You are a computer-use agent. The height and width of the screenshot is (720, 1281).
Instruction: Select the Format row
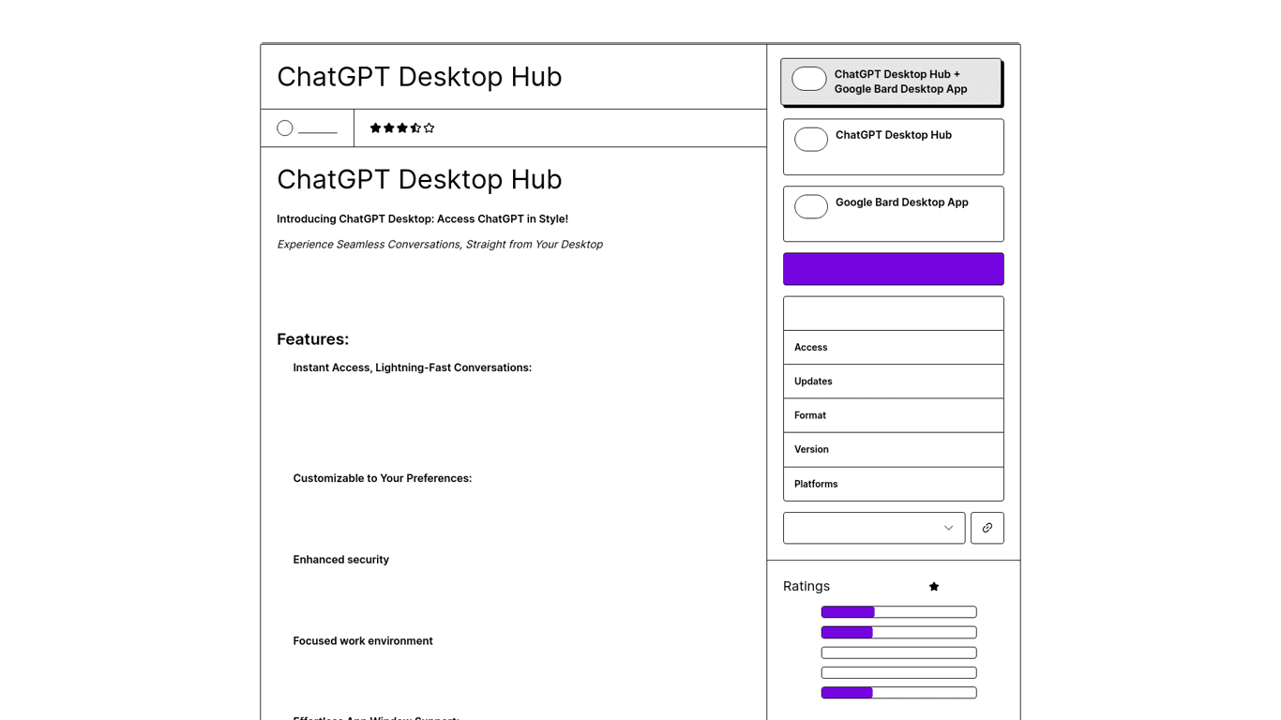click(893, 415)
